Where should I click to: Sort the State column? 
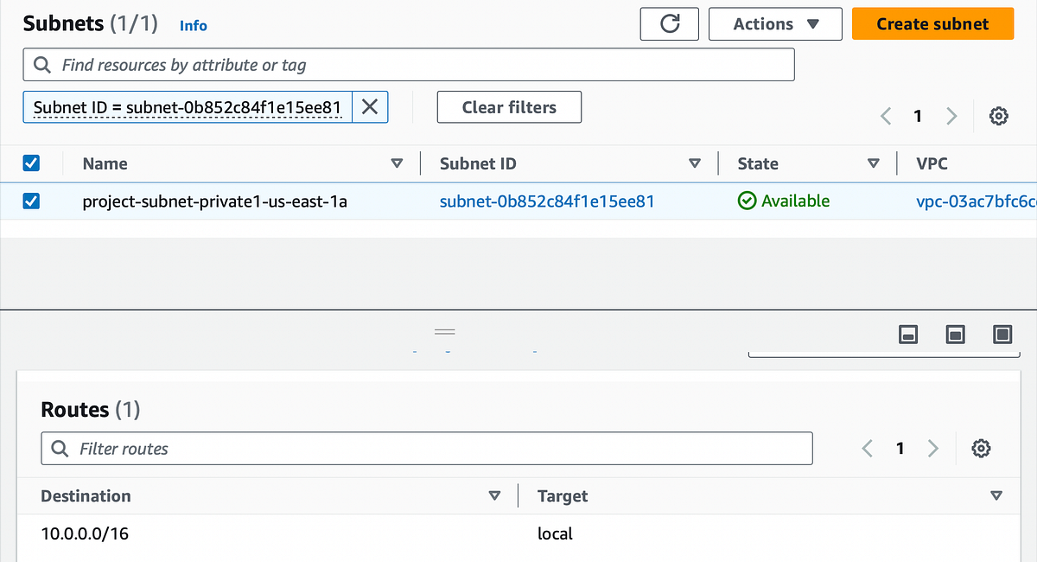(x=874, y=163)
